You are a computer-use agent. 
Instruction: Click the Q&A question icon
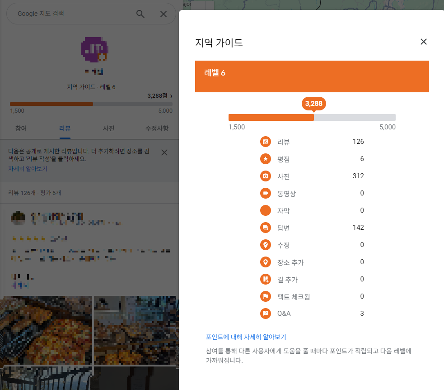[265, 314]
